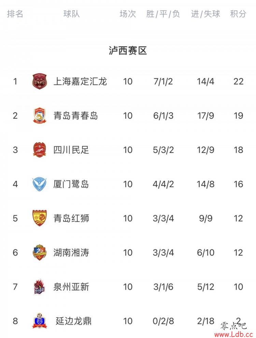Click the 延边龙鼎 team name

tap(73, 321)
